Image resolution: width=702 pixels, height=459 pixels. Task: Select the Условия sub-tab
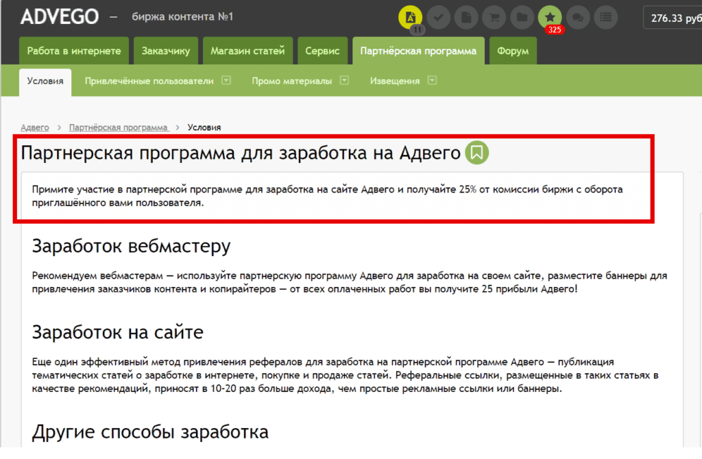tap(45, 82)
